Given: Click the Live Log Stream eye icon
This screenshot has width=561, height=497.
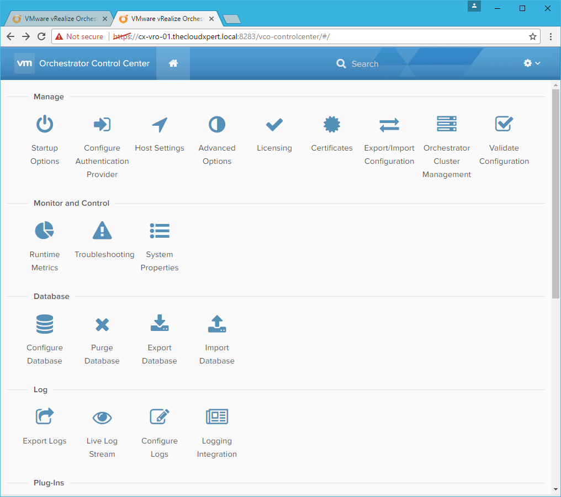Looking at the screenshot, I should click(102, 418).
